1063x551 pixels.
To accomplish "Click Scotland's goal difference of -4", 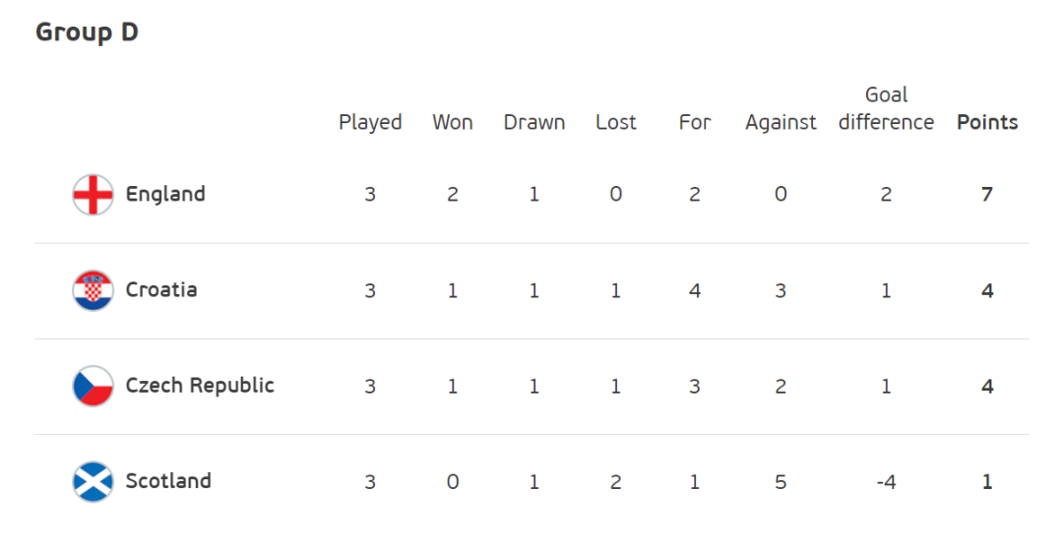I will click(886, 482).
